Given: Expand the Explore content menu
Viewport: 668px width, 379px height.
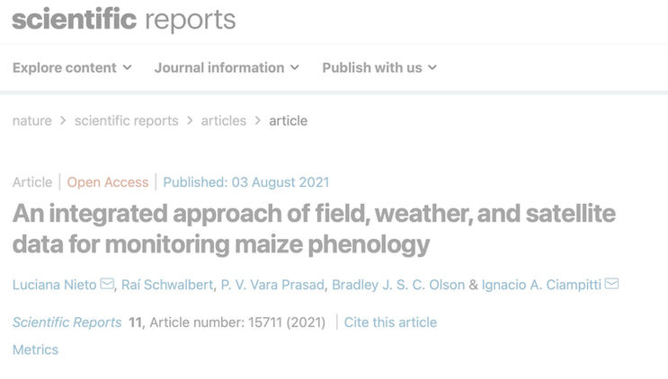Looking at the screenshot, I should (72, 67).
